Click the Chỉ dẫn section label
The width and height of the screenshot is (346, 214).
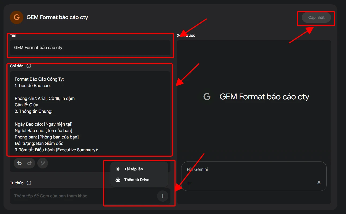coord(17,66)
